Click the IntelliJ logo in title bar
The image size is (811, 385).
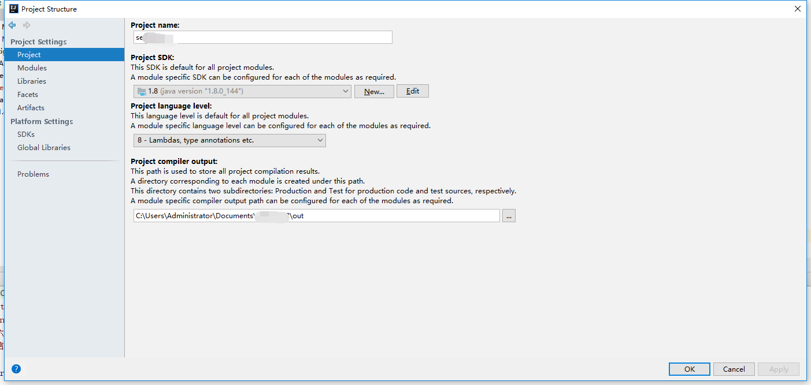coord(14,9)
